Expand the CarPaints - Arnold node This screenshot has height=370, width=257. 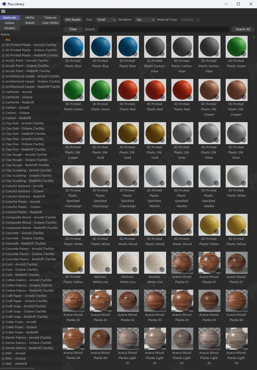pos(3,92)
